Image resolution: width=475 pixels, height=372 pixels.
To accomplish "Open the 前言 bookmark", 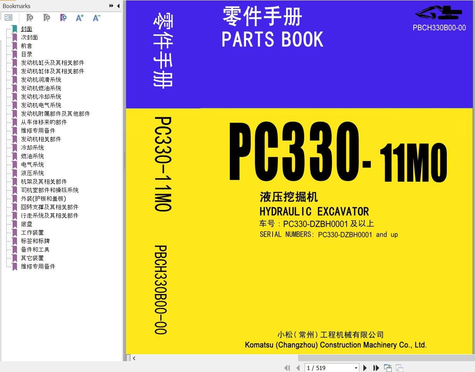I will [x=27, y=46].
